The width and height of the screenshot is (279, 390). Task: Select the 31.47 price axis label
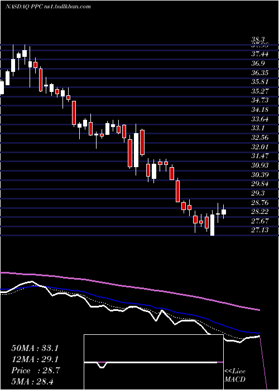coord(259,156)
